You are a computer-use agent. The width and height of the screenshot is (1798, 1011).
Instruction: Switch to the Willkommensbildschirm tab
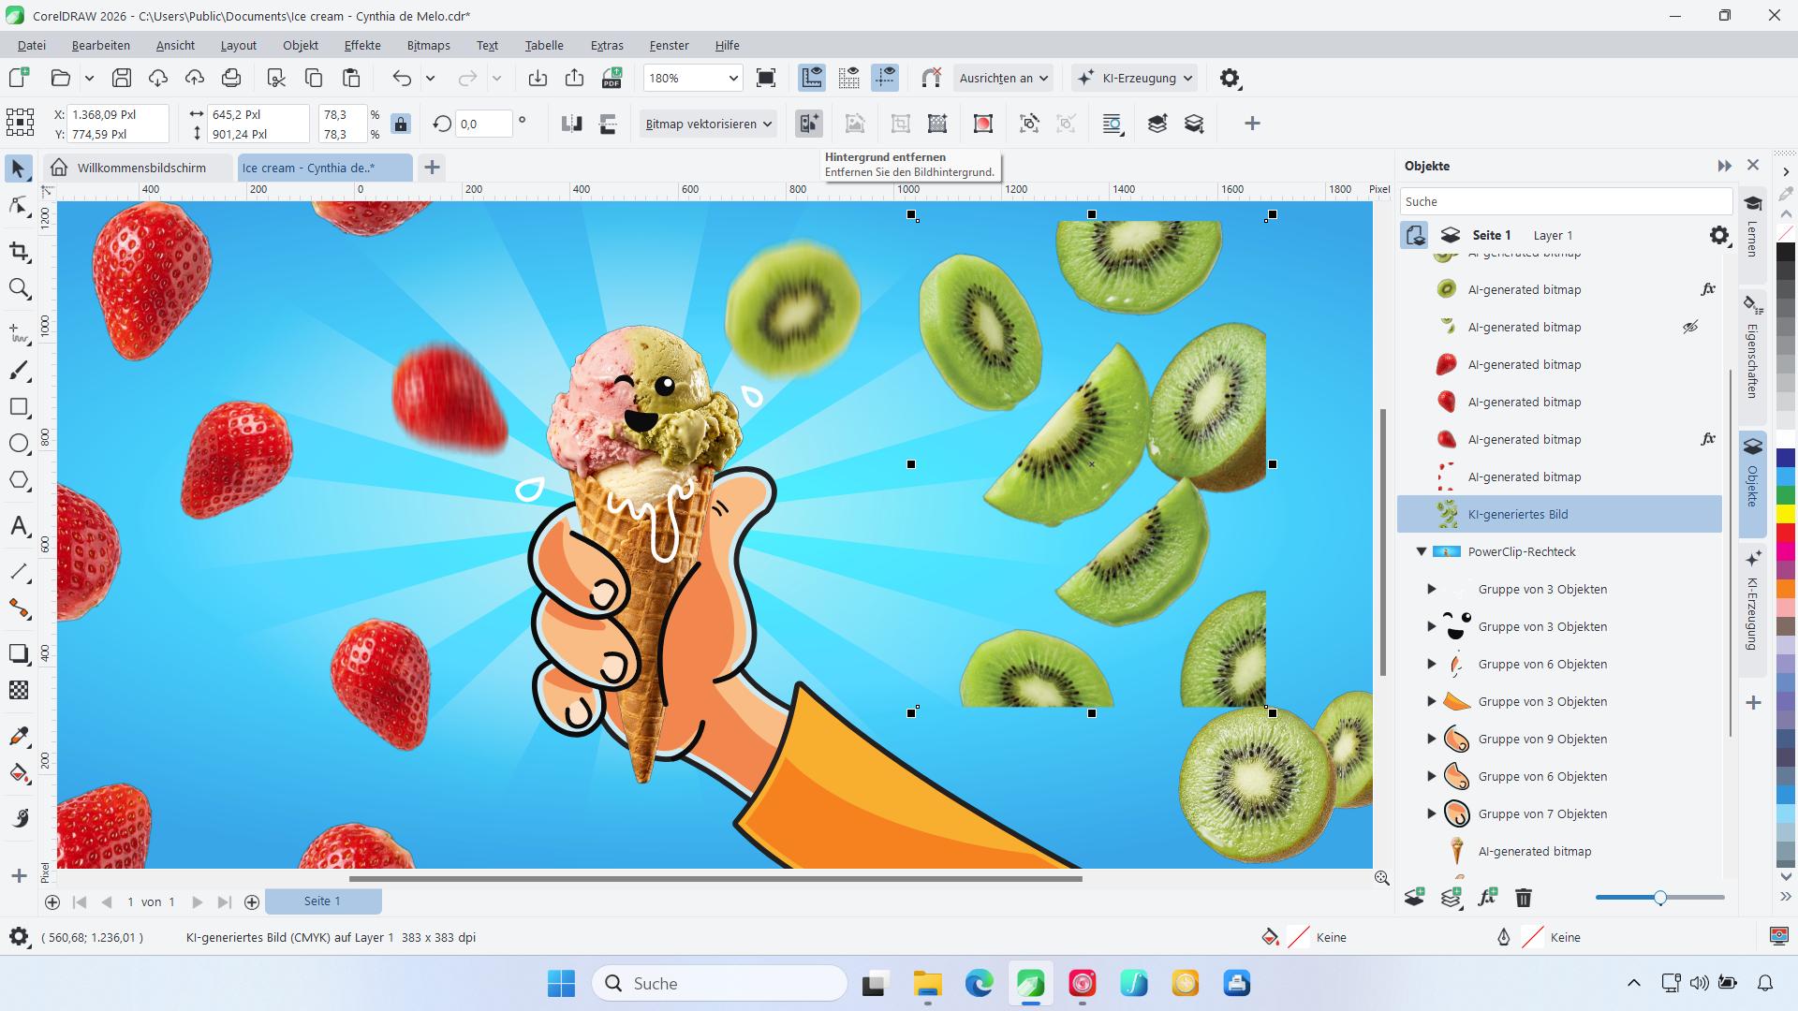(140, 168)
